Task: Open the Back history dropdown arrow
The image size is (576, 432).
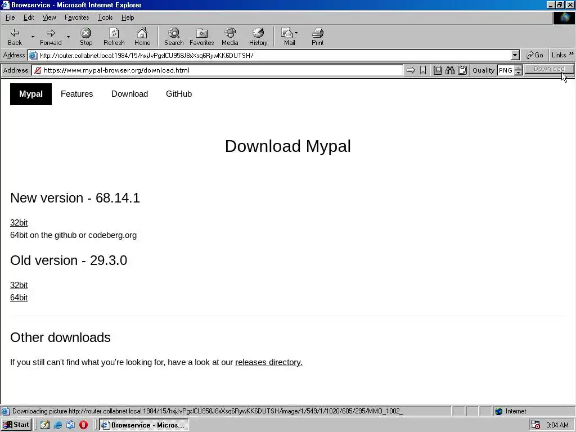Action: tap(32, 37)
